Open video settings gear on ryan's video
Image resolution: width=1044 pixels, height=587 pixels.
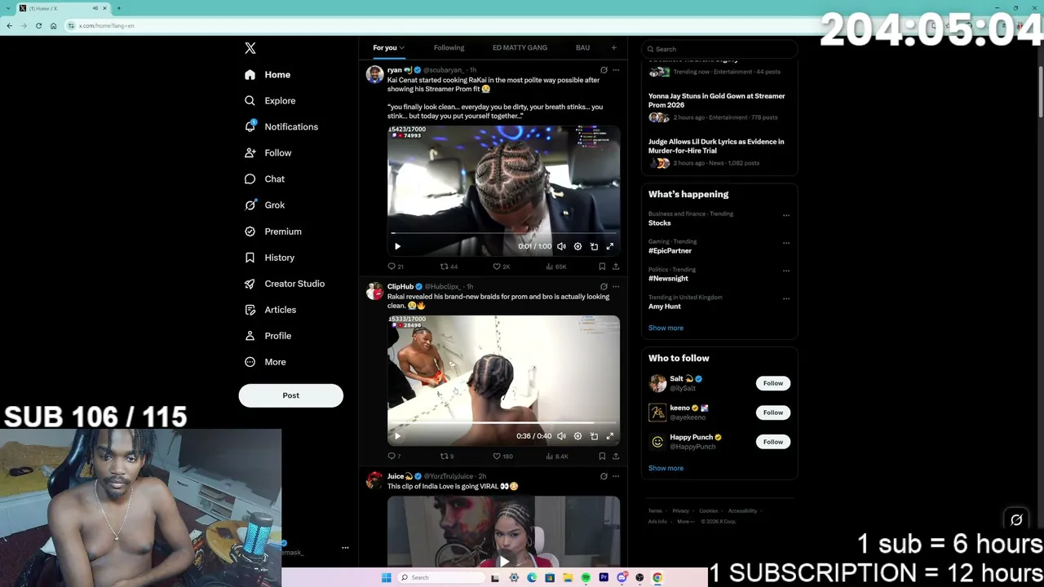tap(577, 246)
